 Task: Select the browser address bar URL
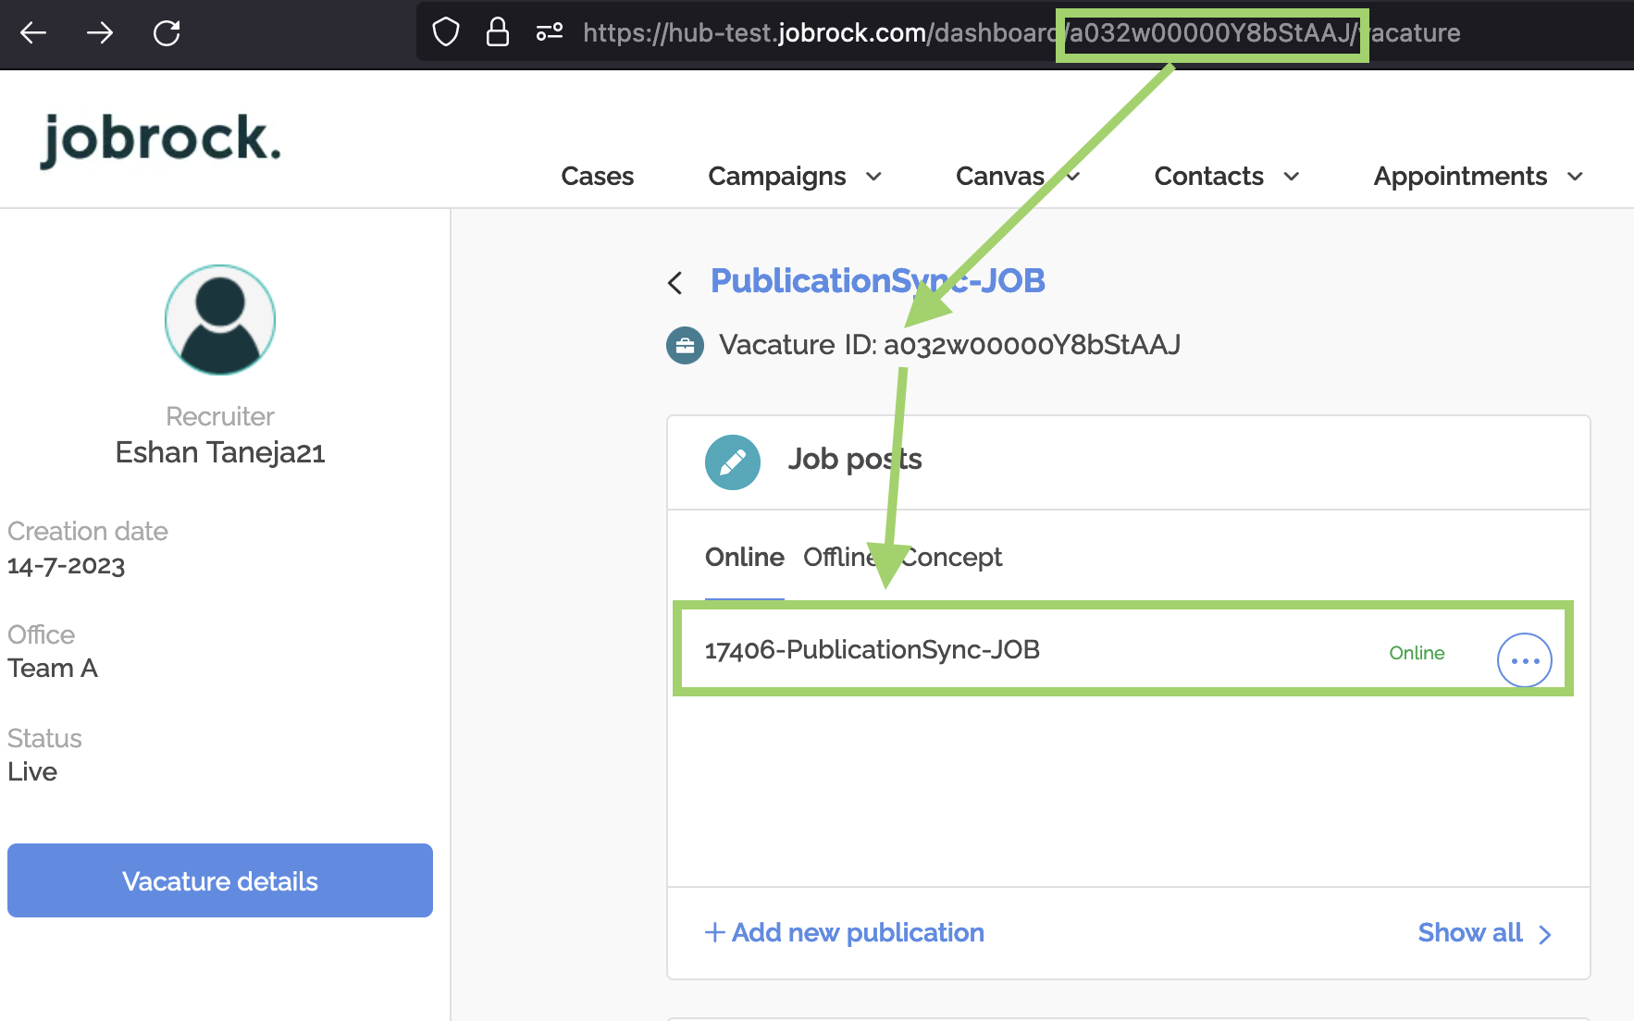click(1021, 33)
